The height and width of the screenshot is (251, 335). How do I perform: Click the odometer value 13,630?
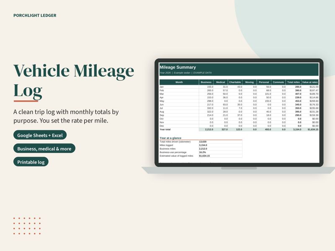[203, 142]
